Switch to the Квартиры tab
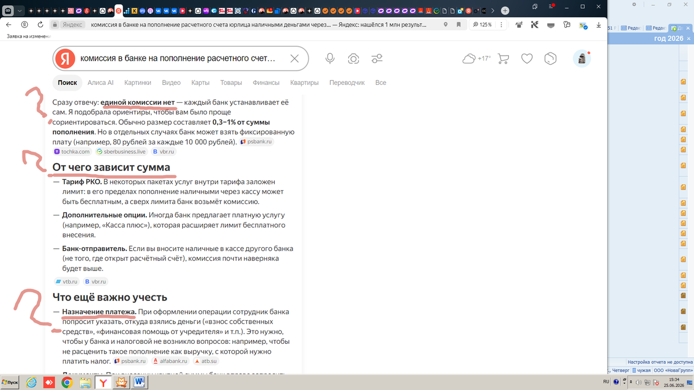 (x=304, y=83)
